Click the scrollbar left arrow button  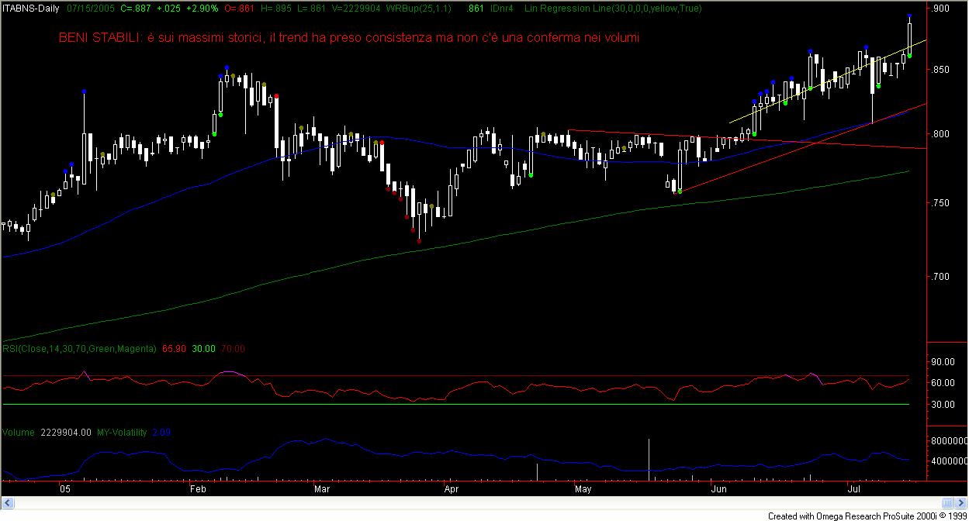pos(5,502)
